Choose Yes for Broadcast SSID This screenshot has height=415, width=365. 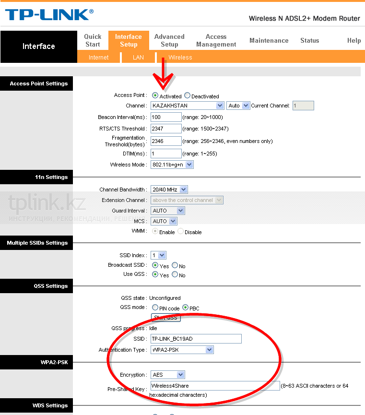[155, 265]
